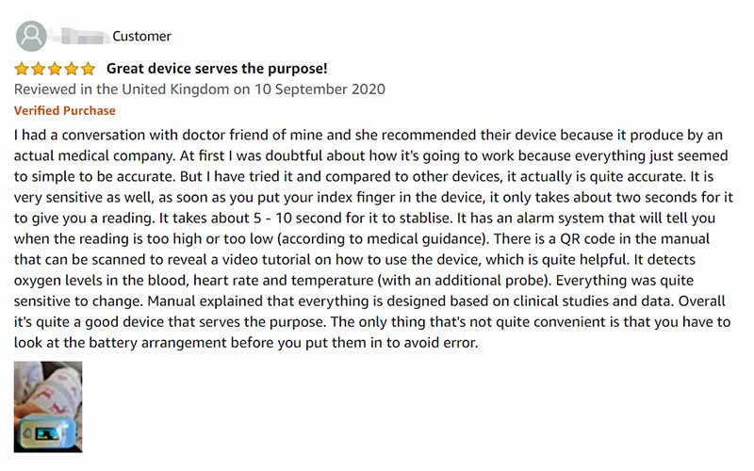
Task: Click the 'Verified Purchase' label
Action: (x=65, y=110)
